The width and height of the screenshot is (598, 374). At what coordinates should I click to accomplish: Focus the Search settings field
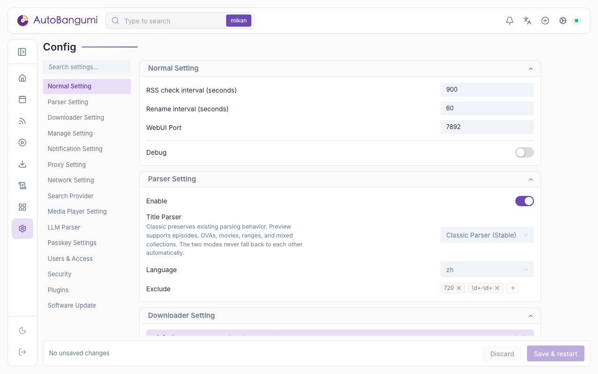click(x=87, y=67)
